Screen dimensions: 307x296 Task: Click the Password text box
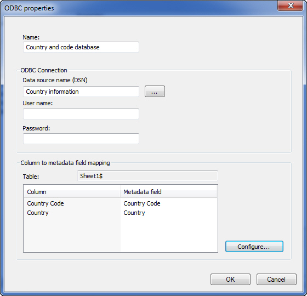coord(81,139)
